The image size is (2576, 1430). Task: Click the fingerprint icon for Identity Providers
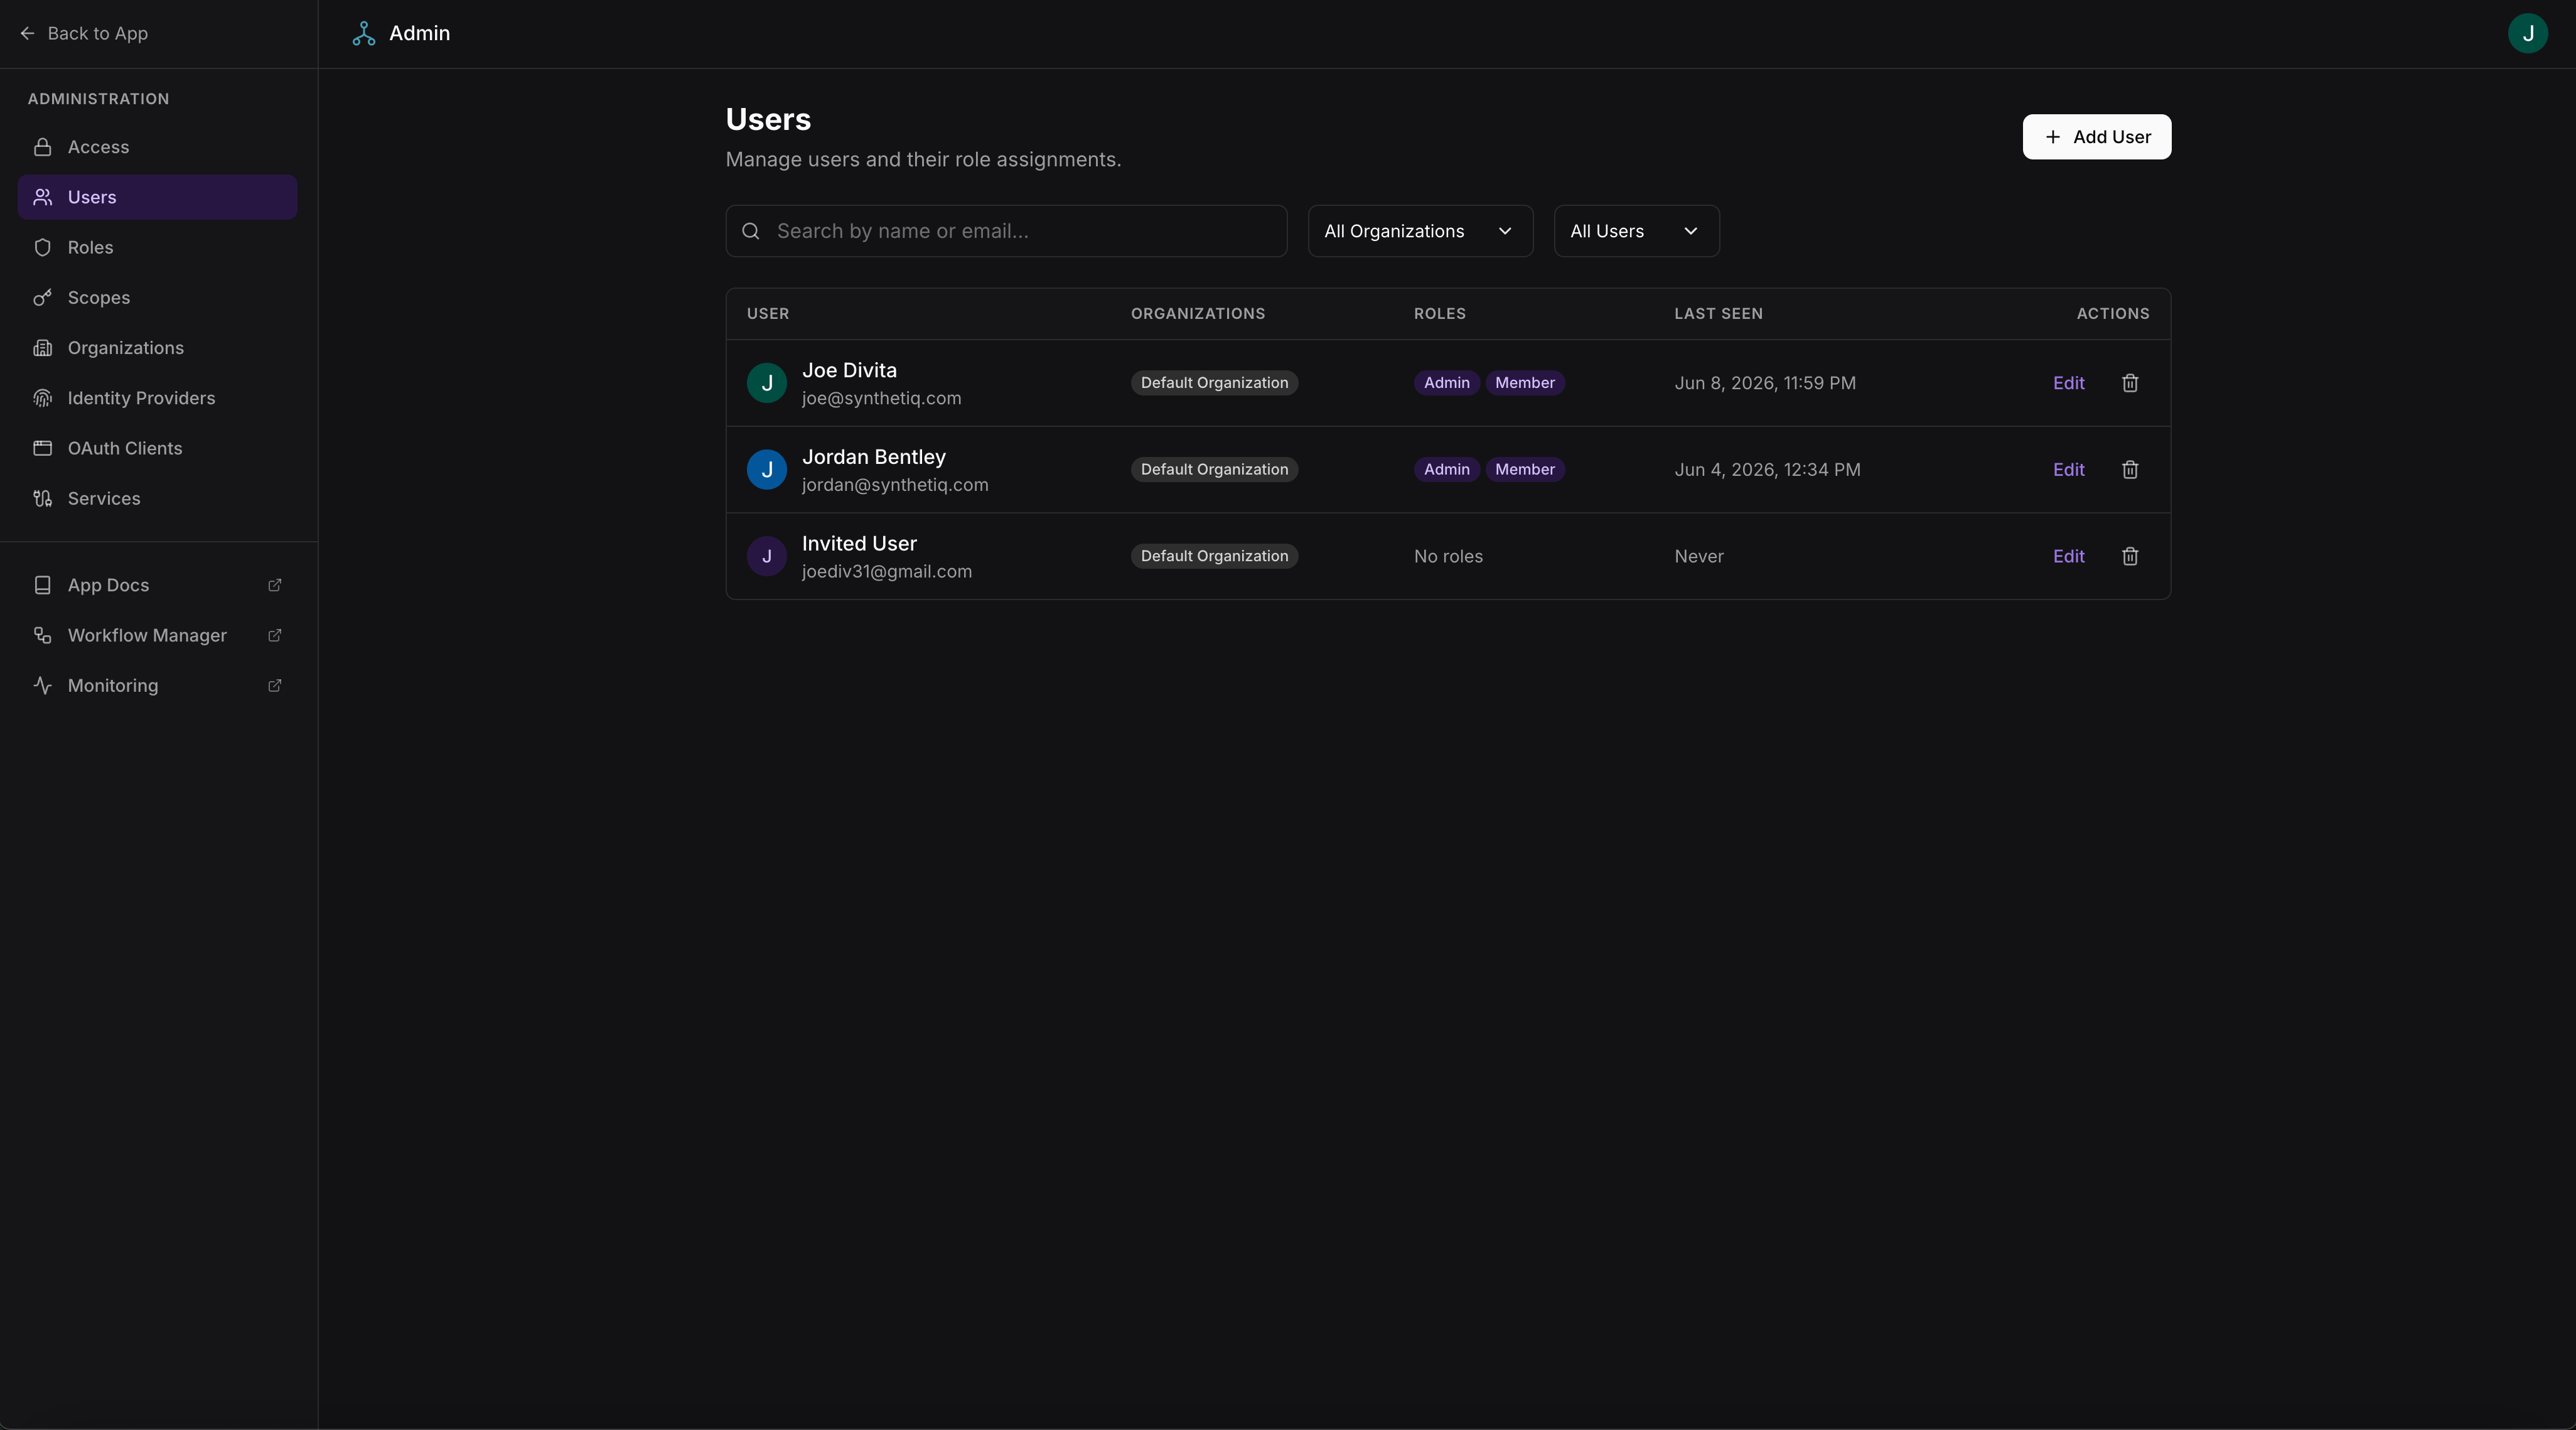pyautogui.click(x=42, y=398)
